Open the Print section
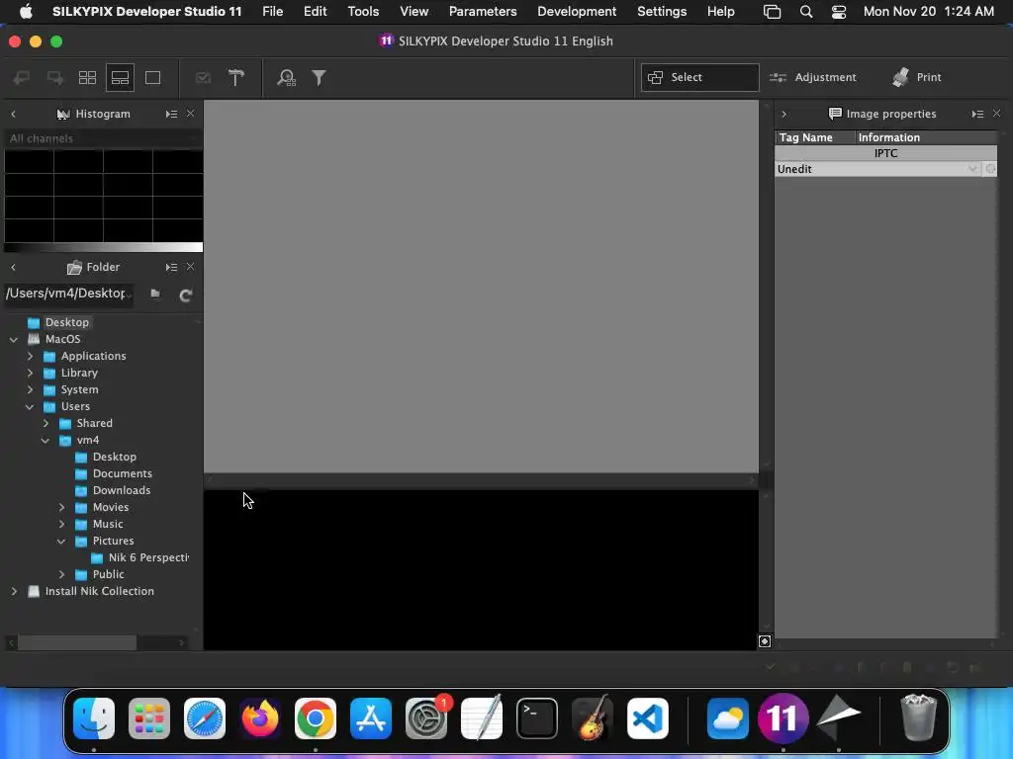This screenshot has width=1013, height=759. [917, 77]
